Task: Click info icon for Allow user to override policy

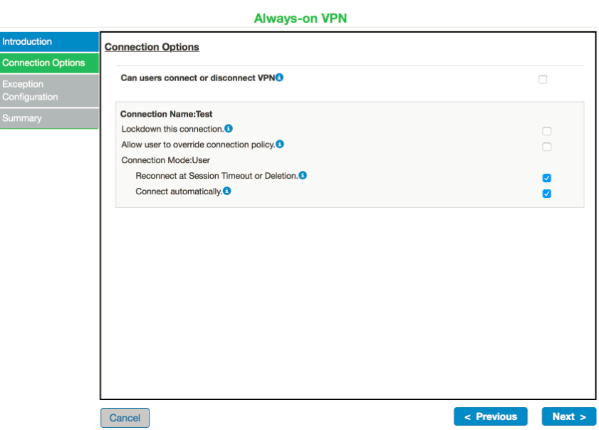Action: 280,145
